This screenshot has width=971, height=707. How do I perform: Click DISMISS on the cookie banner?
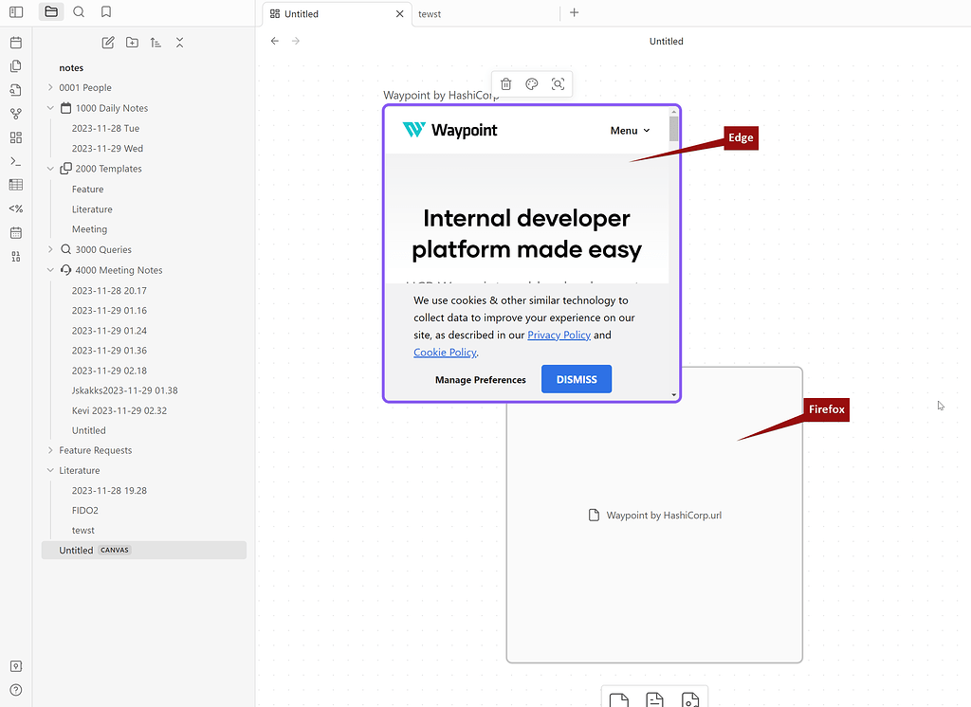(576, 378)
